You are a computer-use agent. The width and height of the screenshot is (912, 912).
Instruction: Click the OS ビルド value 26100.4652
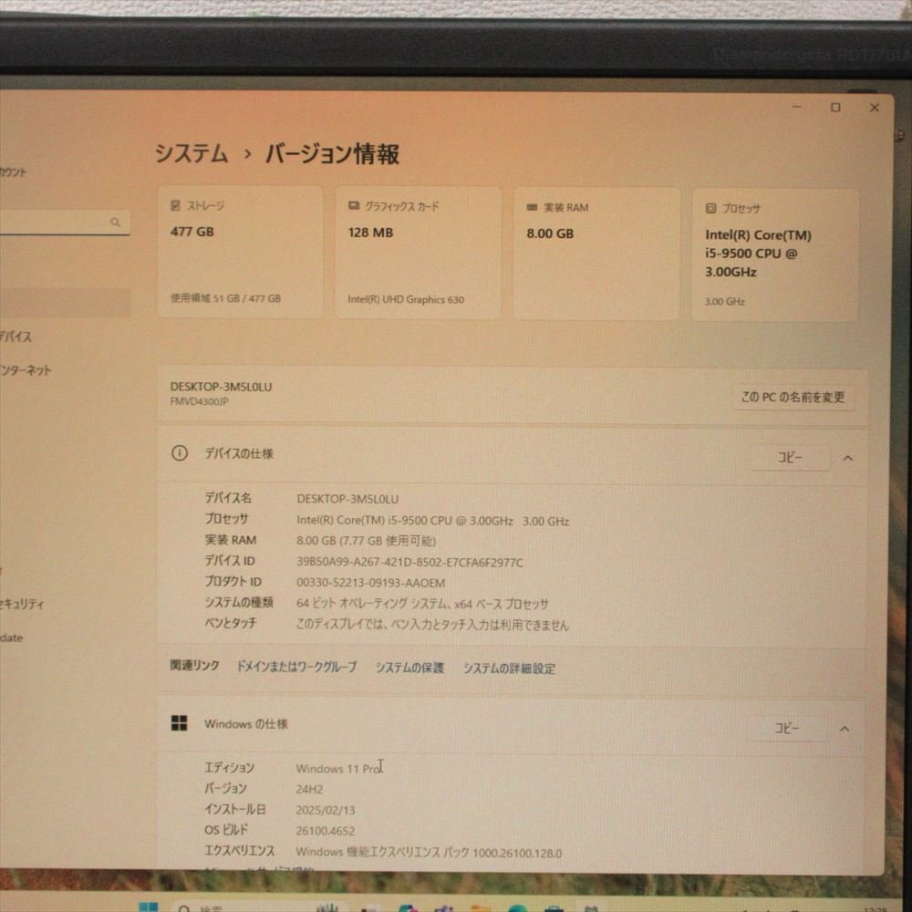(x=326, y=831)
